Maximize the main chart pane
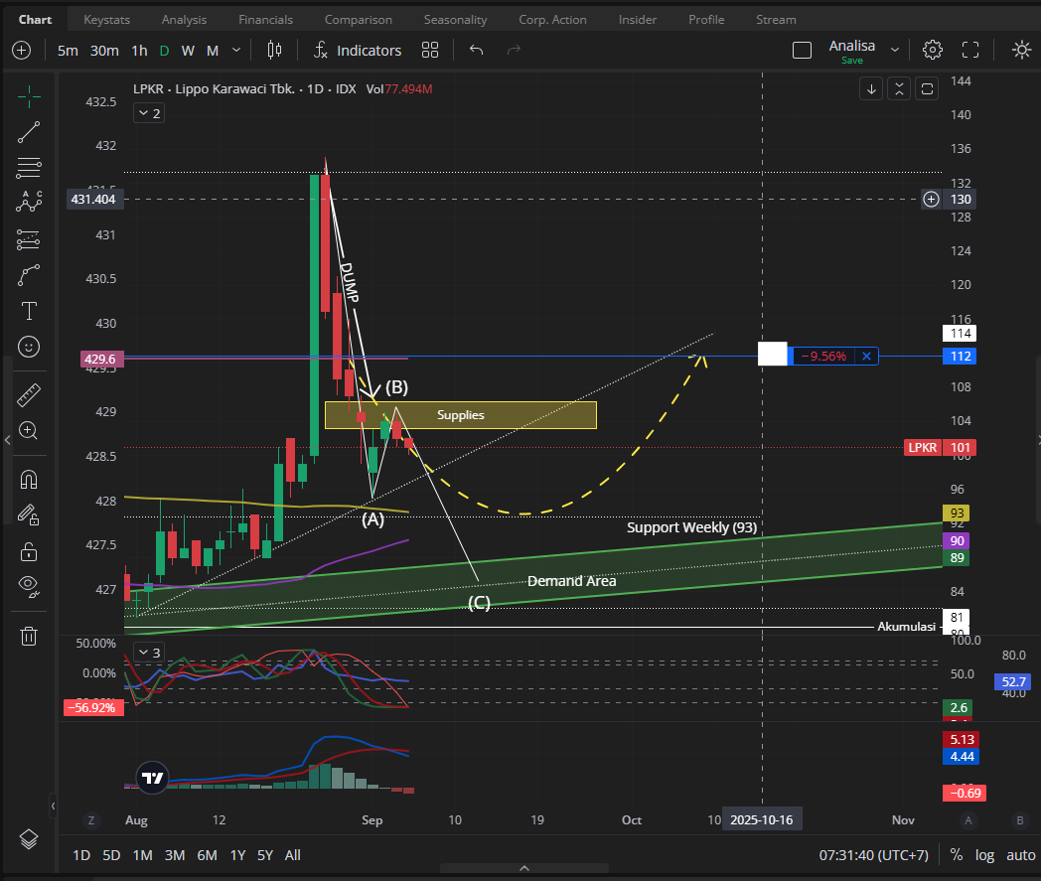1041x881 pixels. pyautogui.click(x=927, y=89)
